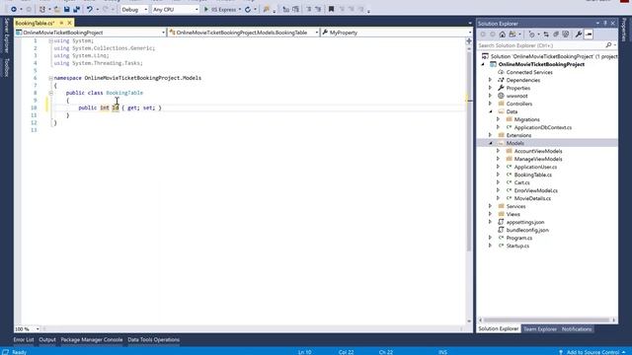Select the BookingTable.cs editor tab
This screenshot has width=632, height=355.
(36, 23)
